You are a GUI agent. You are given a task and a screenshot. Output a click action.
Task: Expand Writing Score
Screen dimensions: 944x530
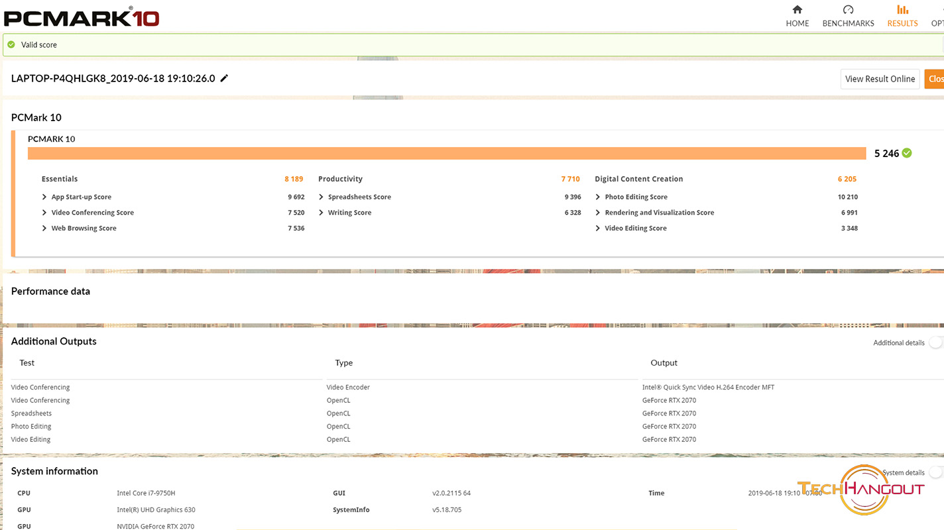coord(321,213)
